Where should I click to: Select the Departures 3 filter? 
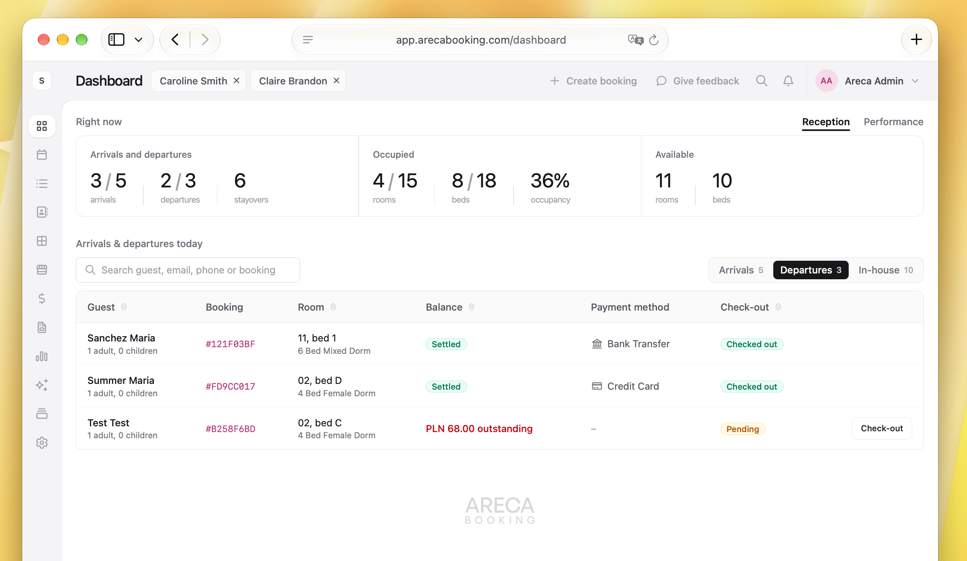tap(811, 270)
